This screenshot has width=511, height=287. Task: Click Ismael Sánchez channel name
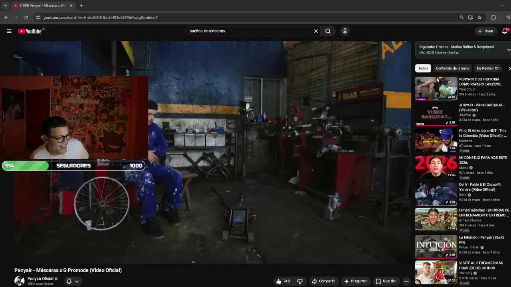pyautogui.click(x=470, y=220)
